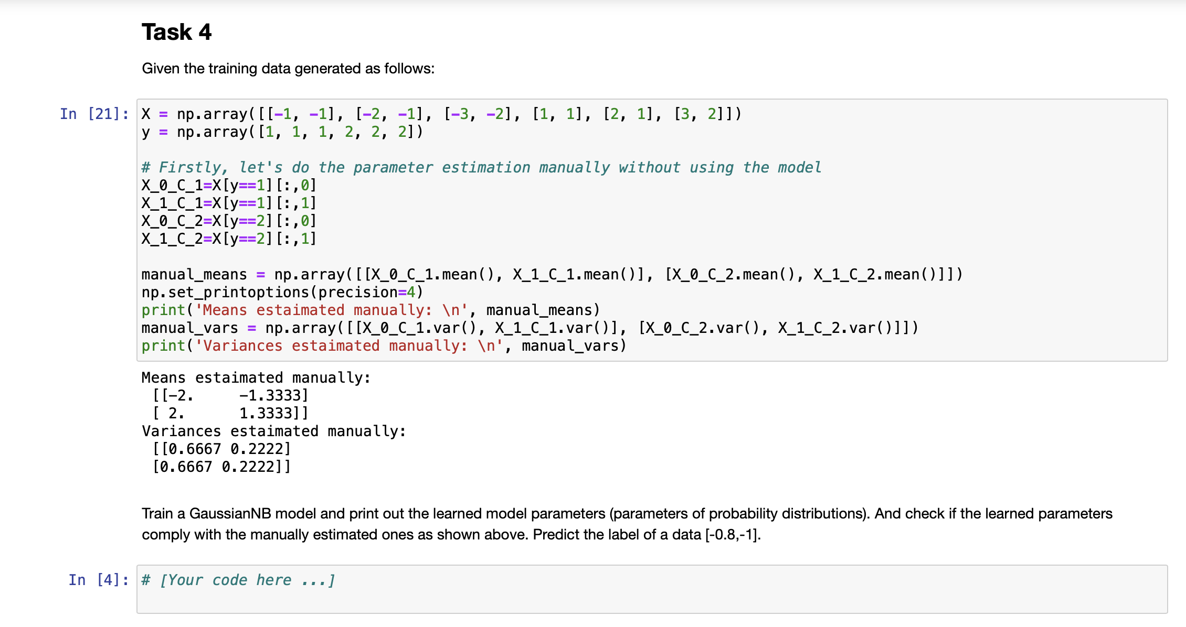
Task: Click the y array definition line
Action: pos(281,132)
